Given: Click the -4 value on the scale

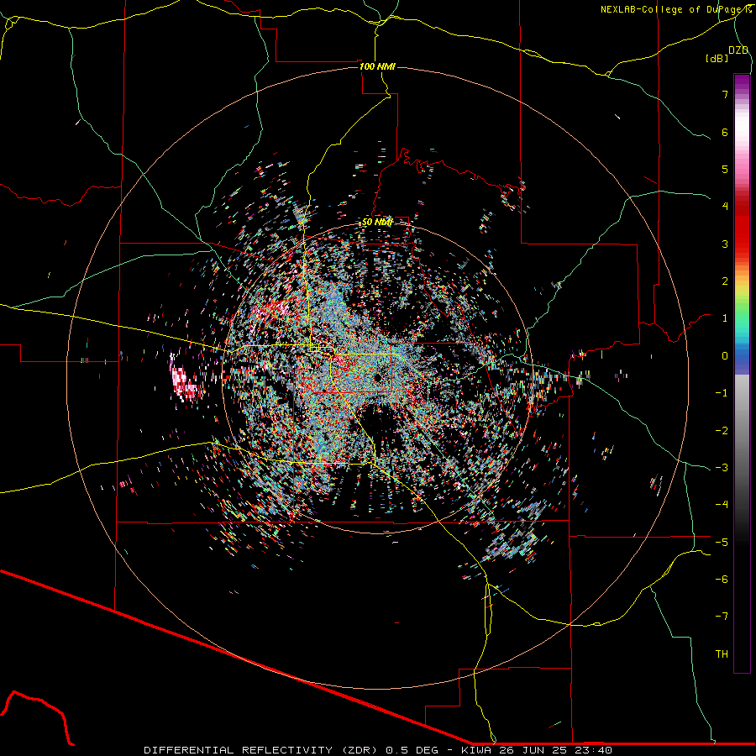Looking at the screenshot, I should pos(722,505).
